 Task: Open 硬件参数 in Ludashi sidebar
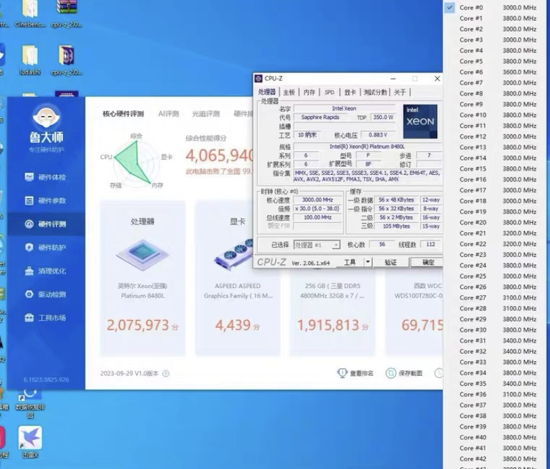[x=46, y=201]
